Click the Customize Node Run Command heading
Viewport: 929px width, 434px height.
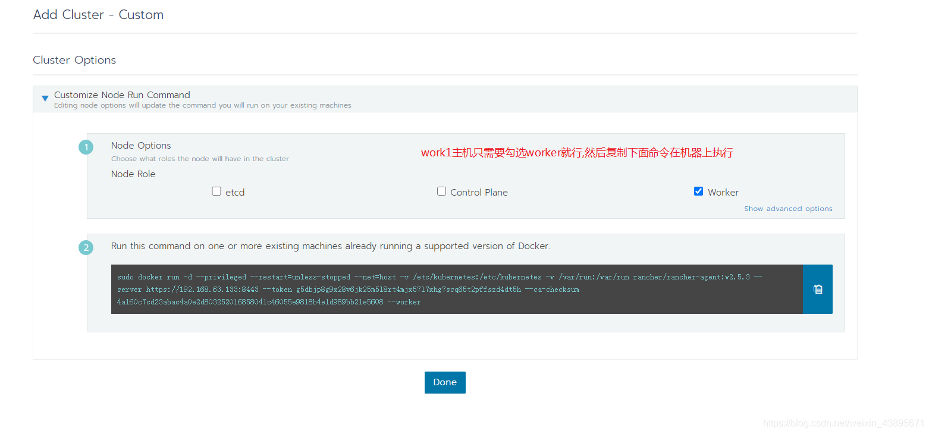click(x=122, y=95)
